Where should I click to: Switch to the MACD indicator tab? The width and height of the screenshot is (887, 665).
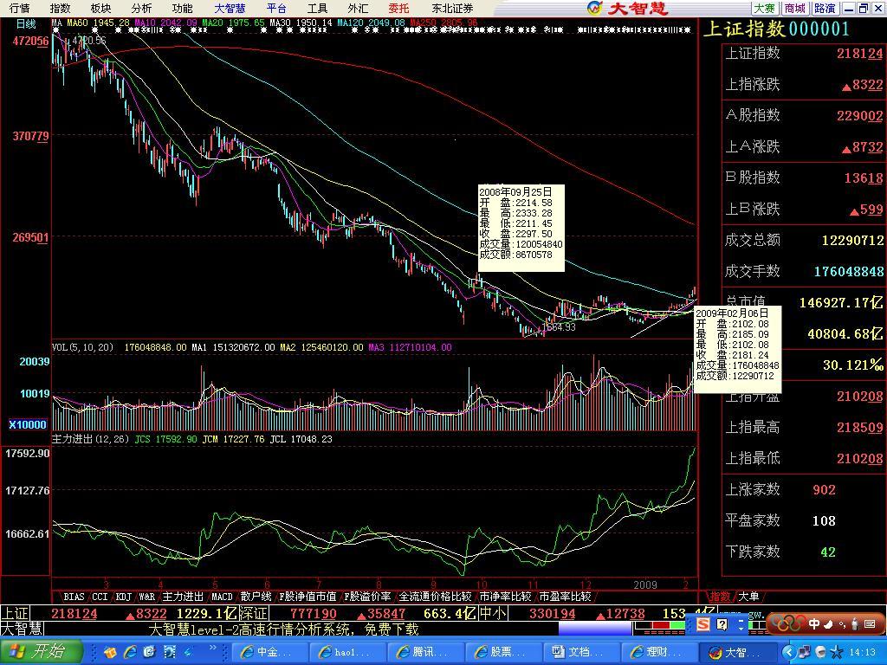[222, 597]
